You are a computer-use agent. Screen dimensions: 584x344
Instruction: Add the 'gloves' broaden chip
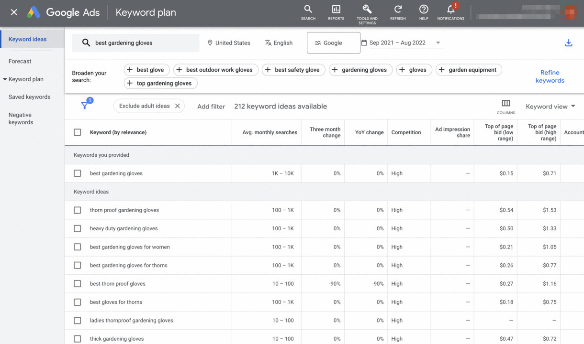(x=414, y=70)
